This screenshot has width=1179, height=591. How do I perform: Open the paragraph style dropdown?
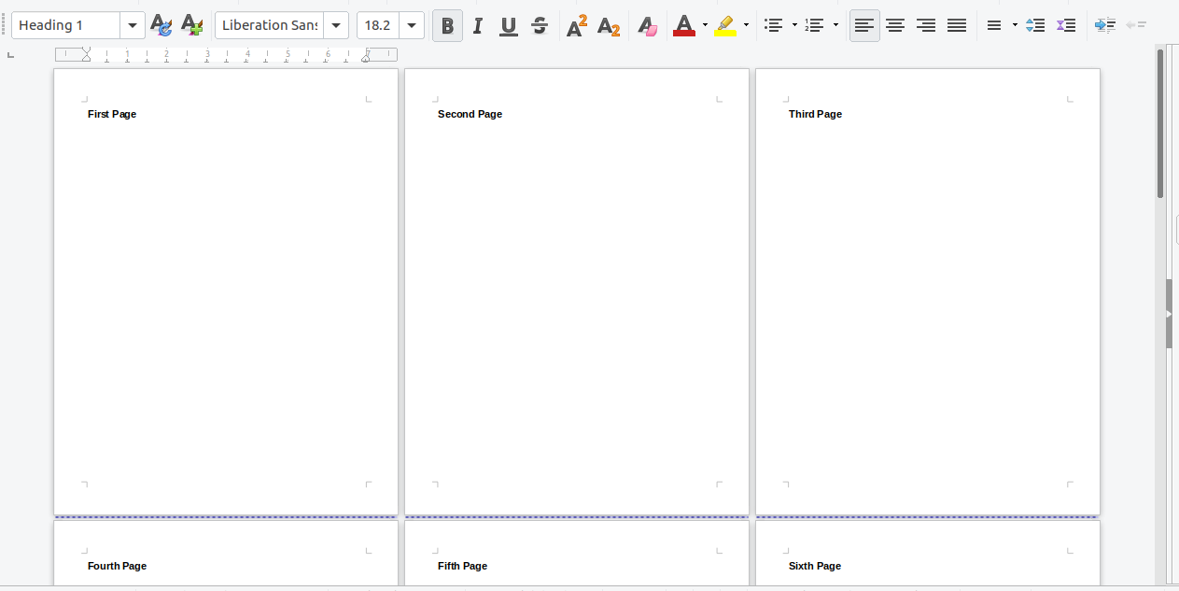coord(133,25)
